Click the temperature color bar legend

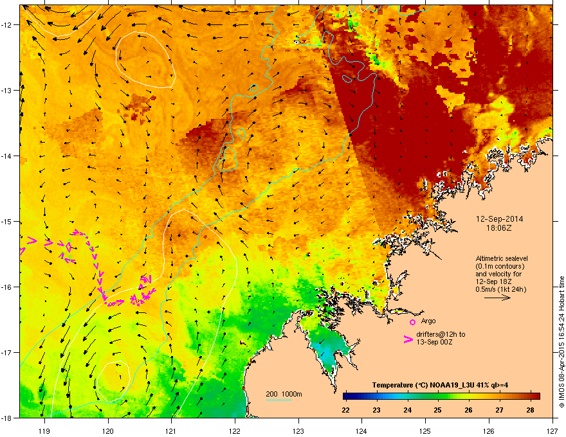pos(441,396)
